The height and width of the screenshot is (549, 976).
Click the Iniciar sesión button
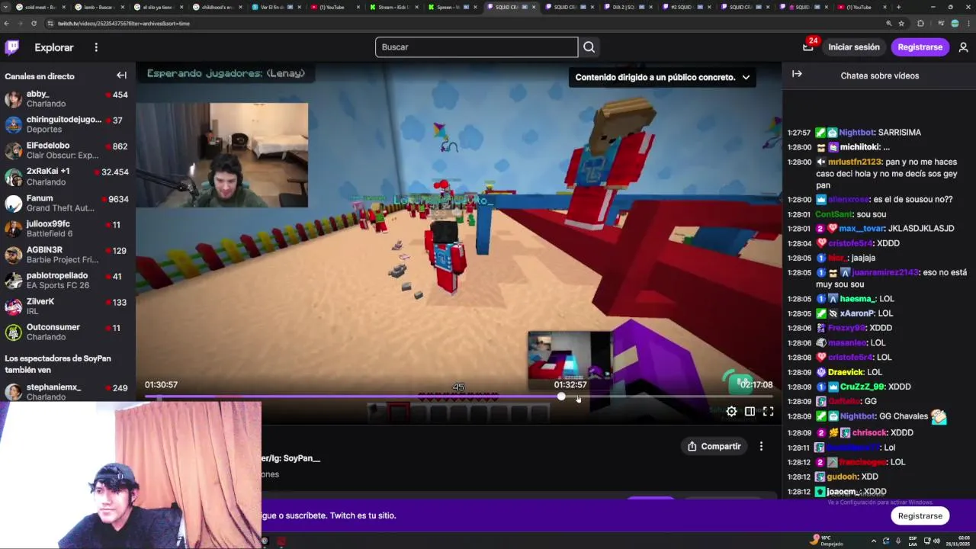854,47
